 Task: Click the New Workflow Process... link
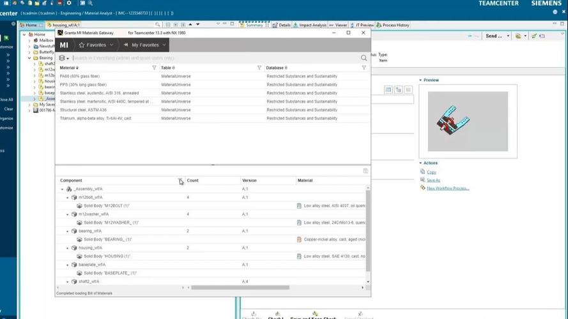pyautogui.click(x=448, y=188)
